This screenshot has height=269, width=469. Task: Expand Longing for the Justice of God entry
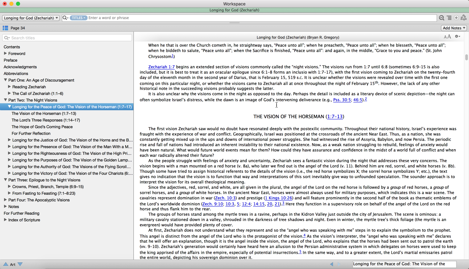point(9,140)
